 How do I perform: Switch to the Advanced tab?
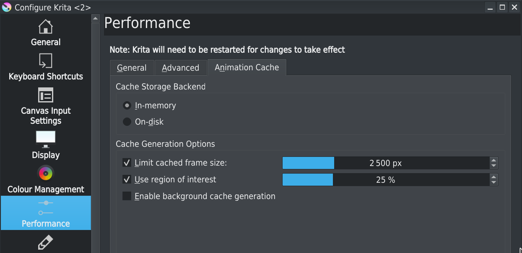[180, 68]
